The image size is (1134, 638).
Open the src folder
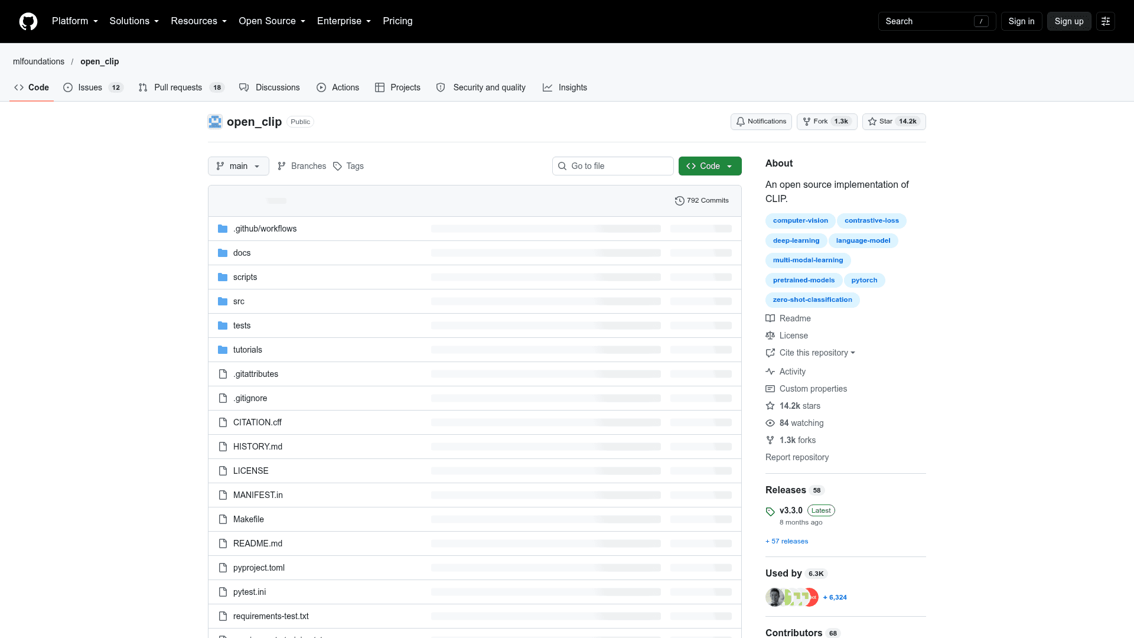[x=239, y=301]
